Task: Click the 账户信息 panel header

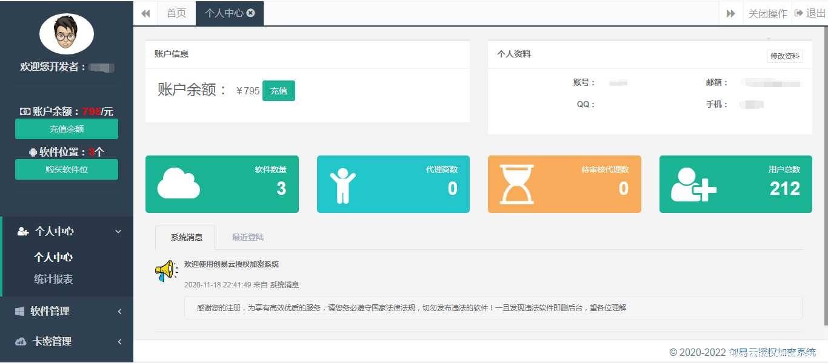Action: [x=307, y=54]
